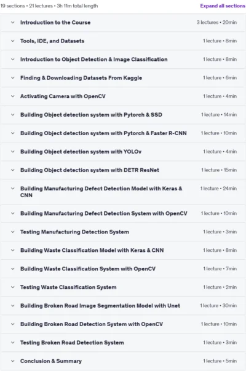Open the Tools, IDE, and Datasets chevron
Image resolution: width=246 pixels, height=371 pixels.
[13, 41]
